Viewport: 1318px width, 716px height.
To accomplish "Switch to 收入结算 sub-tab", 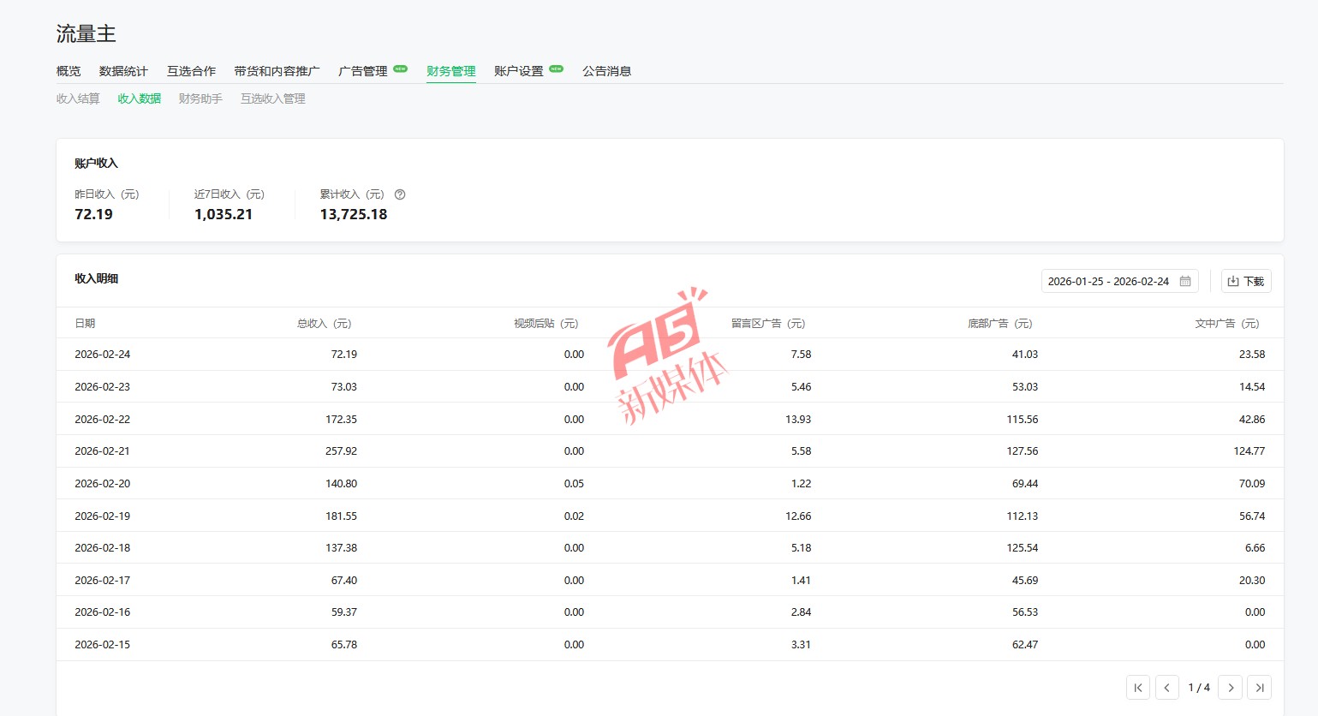I will pyautogui.click(x=78, y=98).
